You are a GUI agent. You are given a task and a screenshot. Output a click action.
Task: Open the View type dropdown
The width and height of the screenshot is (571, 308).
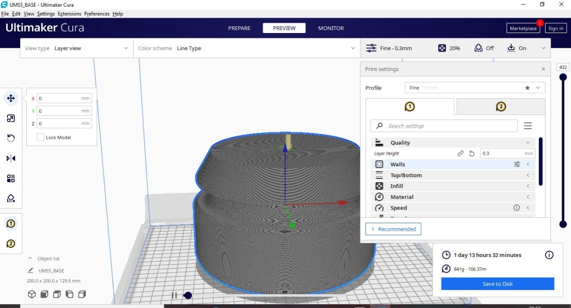click(76, 48)
